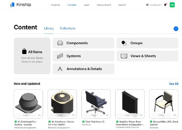
Task: Open the Views & Sheets category
Action: [x=147, y=56]
